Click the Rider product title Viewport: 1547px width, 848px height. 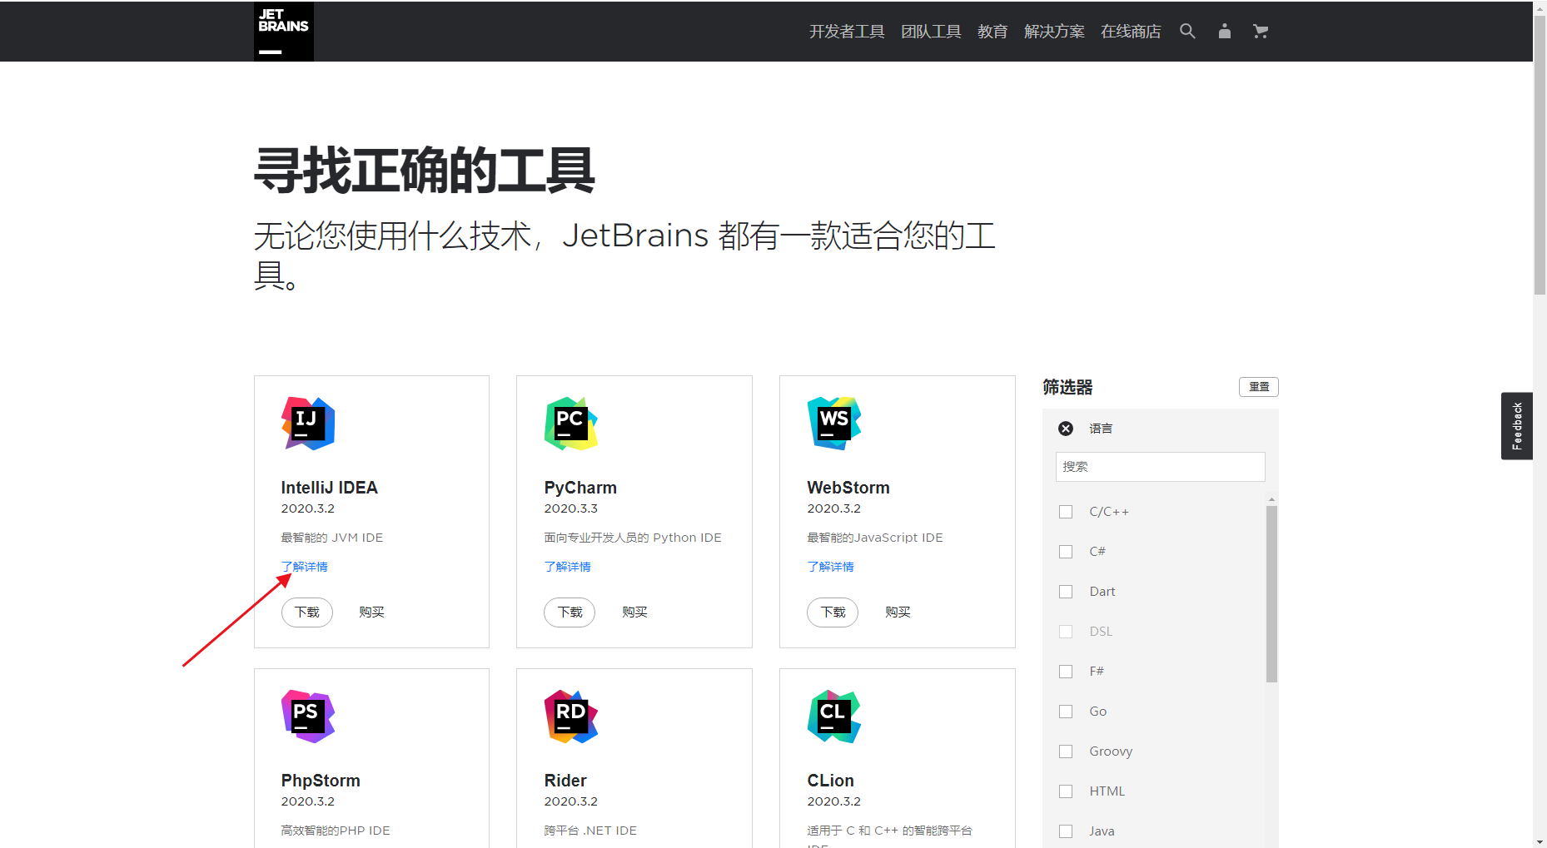click(x=565, y=781)
